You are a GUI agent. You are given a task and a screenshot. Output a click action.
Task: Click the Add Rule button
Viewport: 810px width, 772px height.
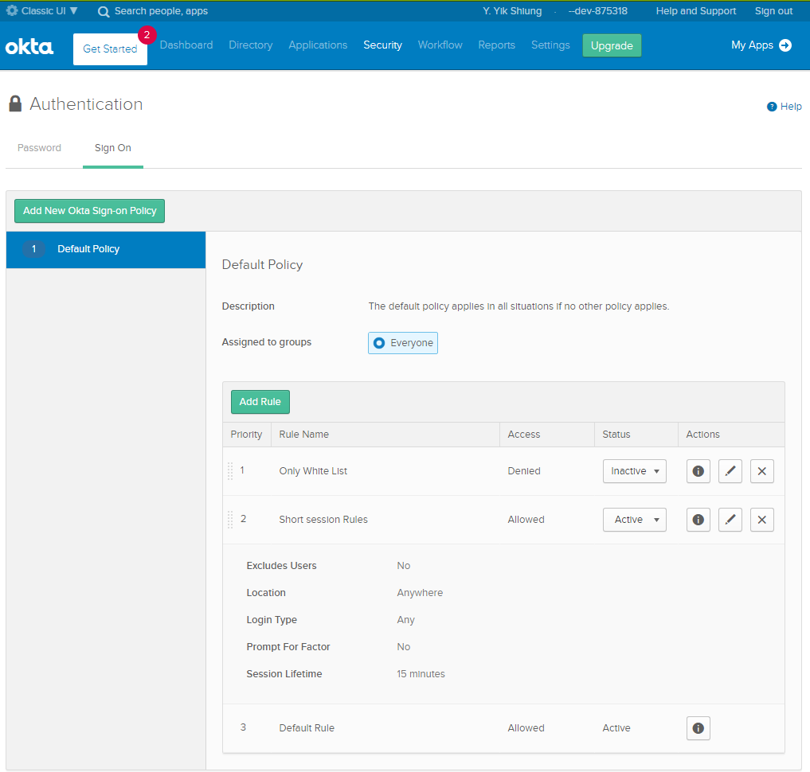(260, 402)
